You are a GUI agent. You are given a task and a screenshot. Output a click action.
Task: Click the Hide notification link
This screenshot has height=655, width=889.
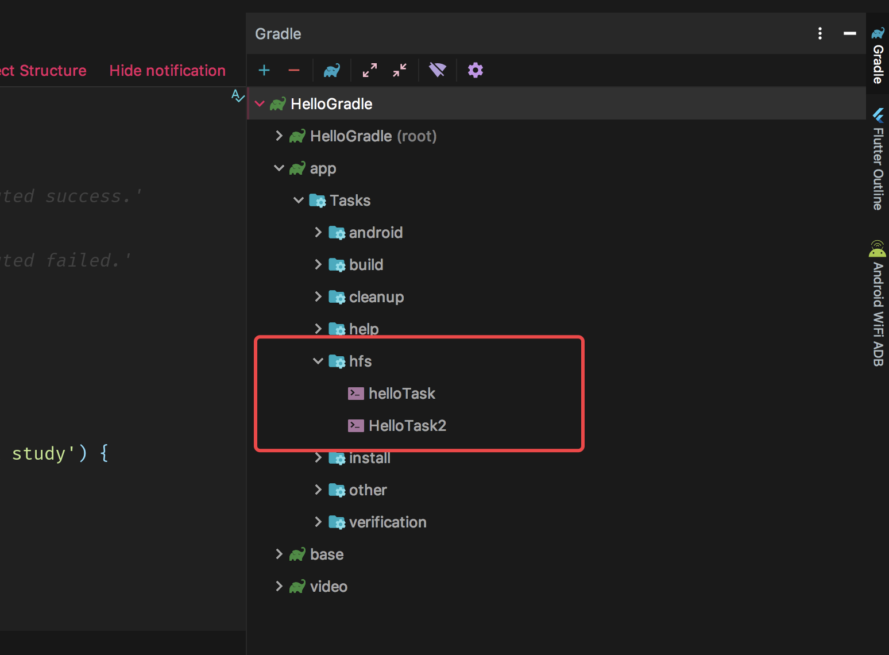[x=168, y=71]
